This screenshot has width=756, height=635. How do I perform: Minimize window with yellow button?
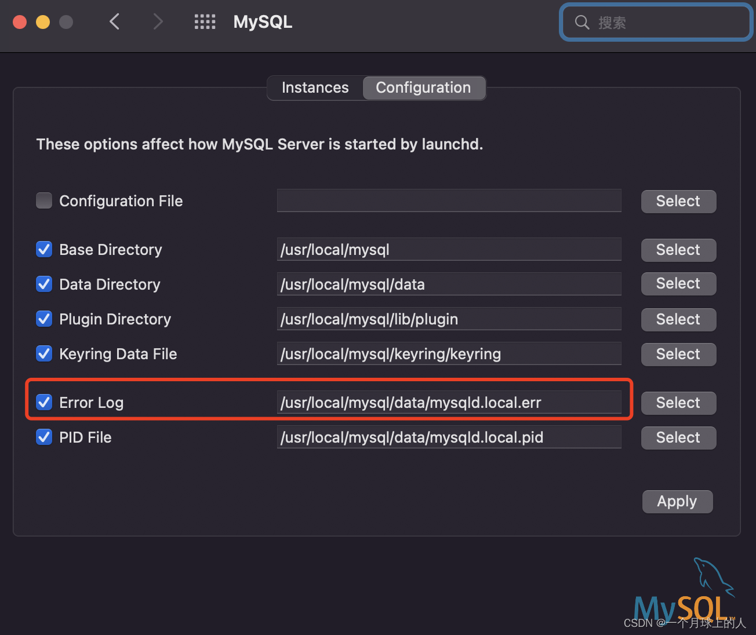pyautogui.click(x=43, y=22)
